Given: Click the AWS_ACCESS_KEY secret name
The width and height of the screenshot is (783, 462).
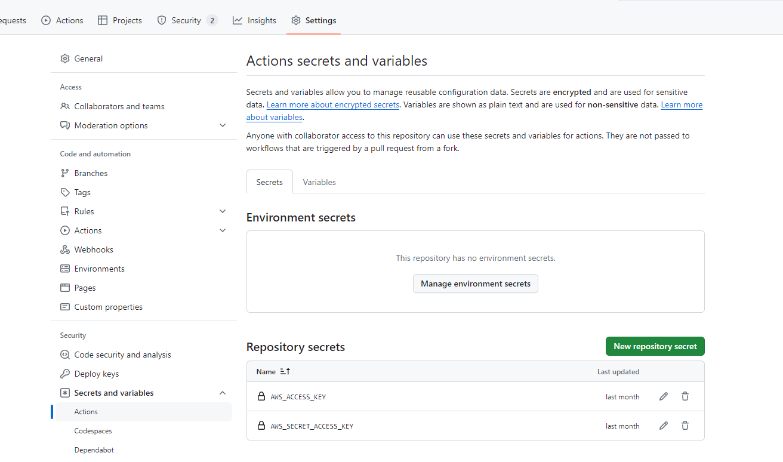Looking at the screenshot, I should coord(298,397).
